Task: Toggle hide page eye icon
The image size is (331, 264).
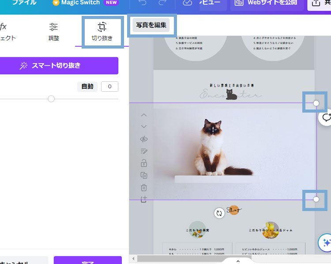Action: coord(144,139)
